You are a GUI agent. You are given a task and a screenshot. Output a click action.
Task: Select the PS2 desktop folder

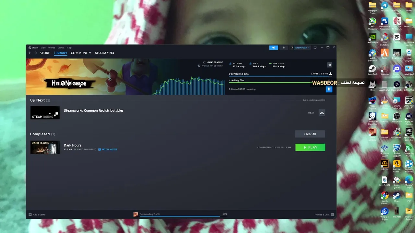click(x=409, y=197)
